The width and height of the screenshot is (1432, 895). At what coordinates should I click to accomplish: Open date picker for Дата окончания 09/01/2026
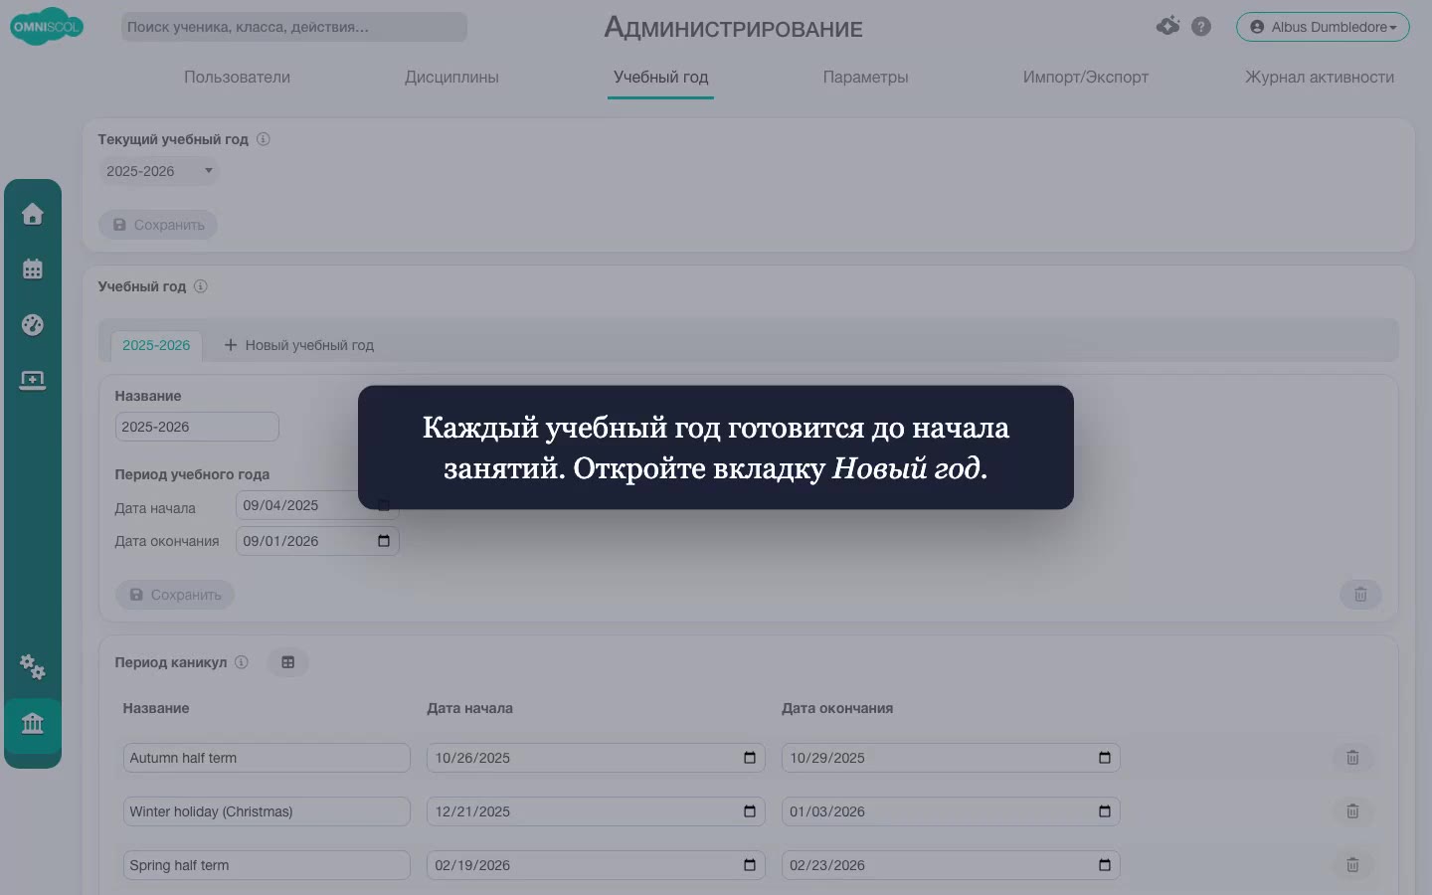click(x=384, y=541)
